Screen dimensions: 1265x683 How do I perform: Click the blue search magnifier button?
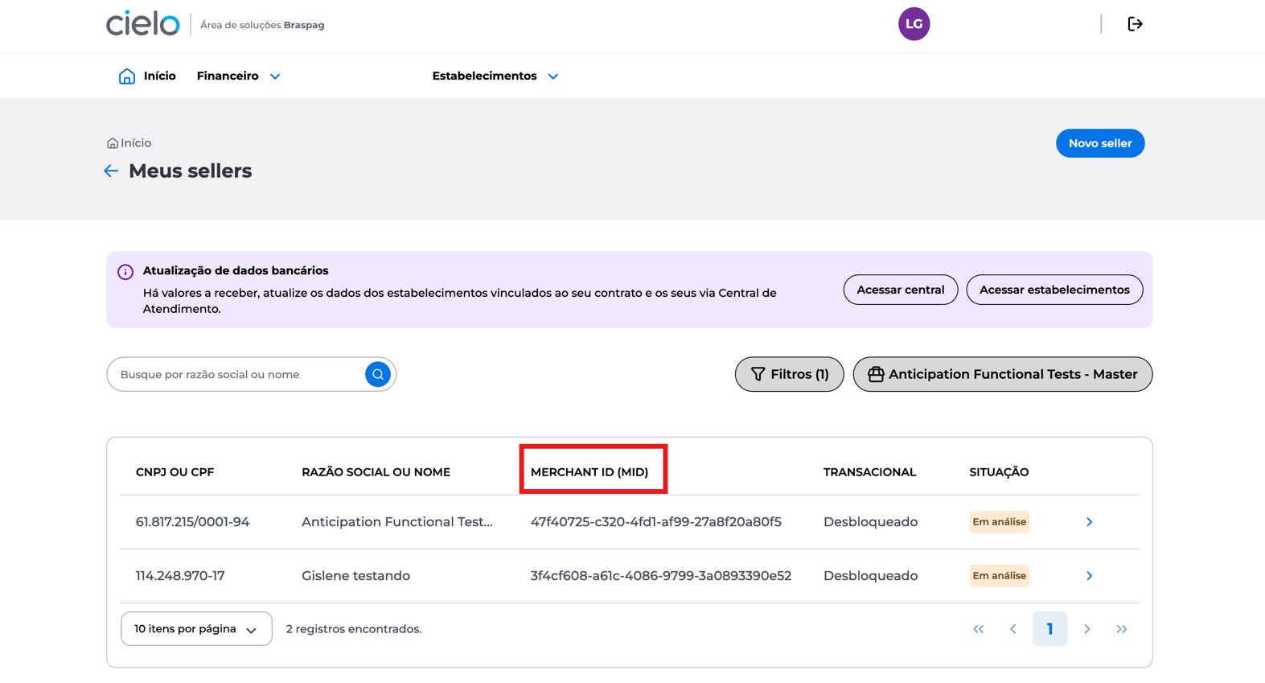tap(378, 374)
